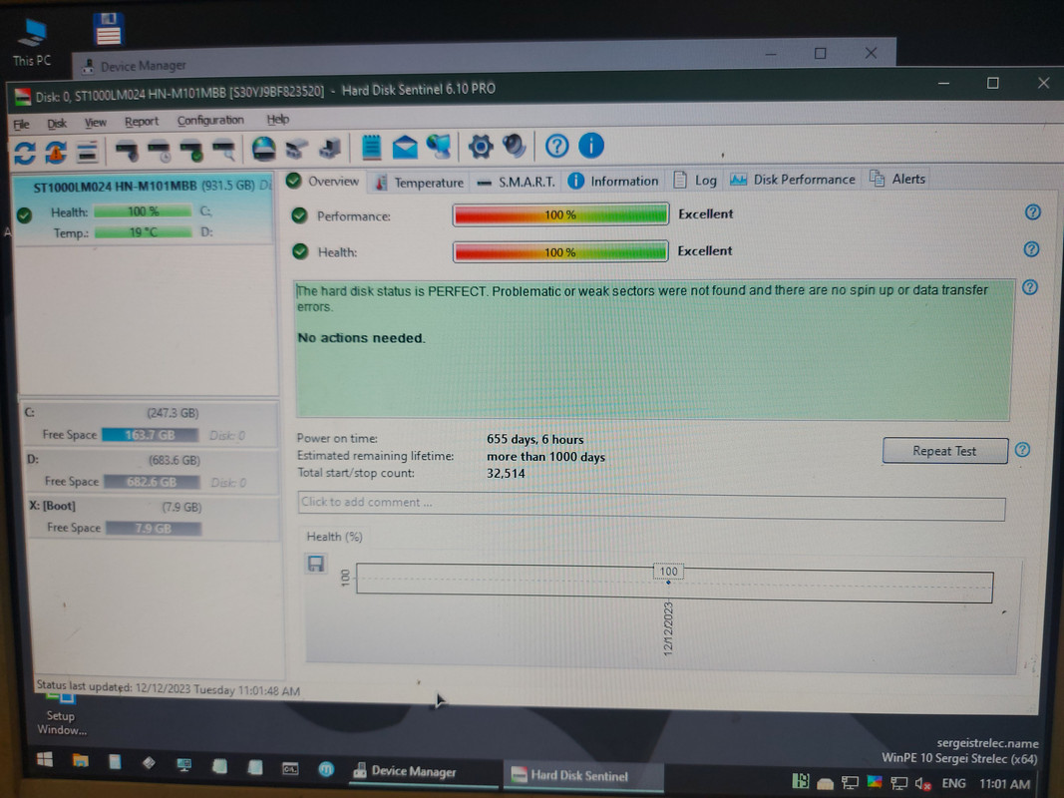Viewport: 1064px width, 798px height.
Task: Click ENG language indicator in tray
Action: tap(953, 784)
